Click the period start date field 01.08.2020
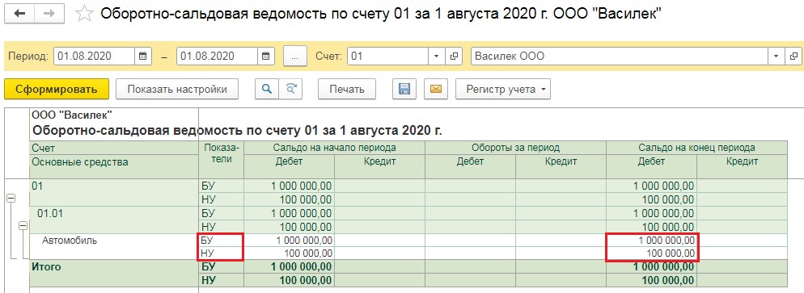 point(95,57)
